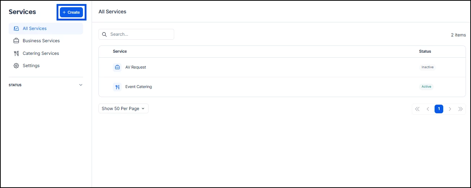Click the All Services checklist icon

coord(16,29)
